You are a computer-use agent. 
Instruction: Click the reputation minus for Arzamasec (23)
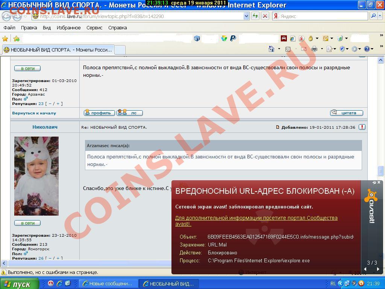point(50,104)
